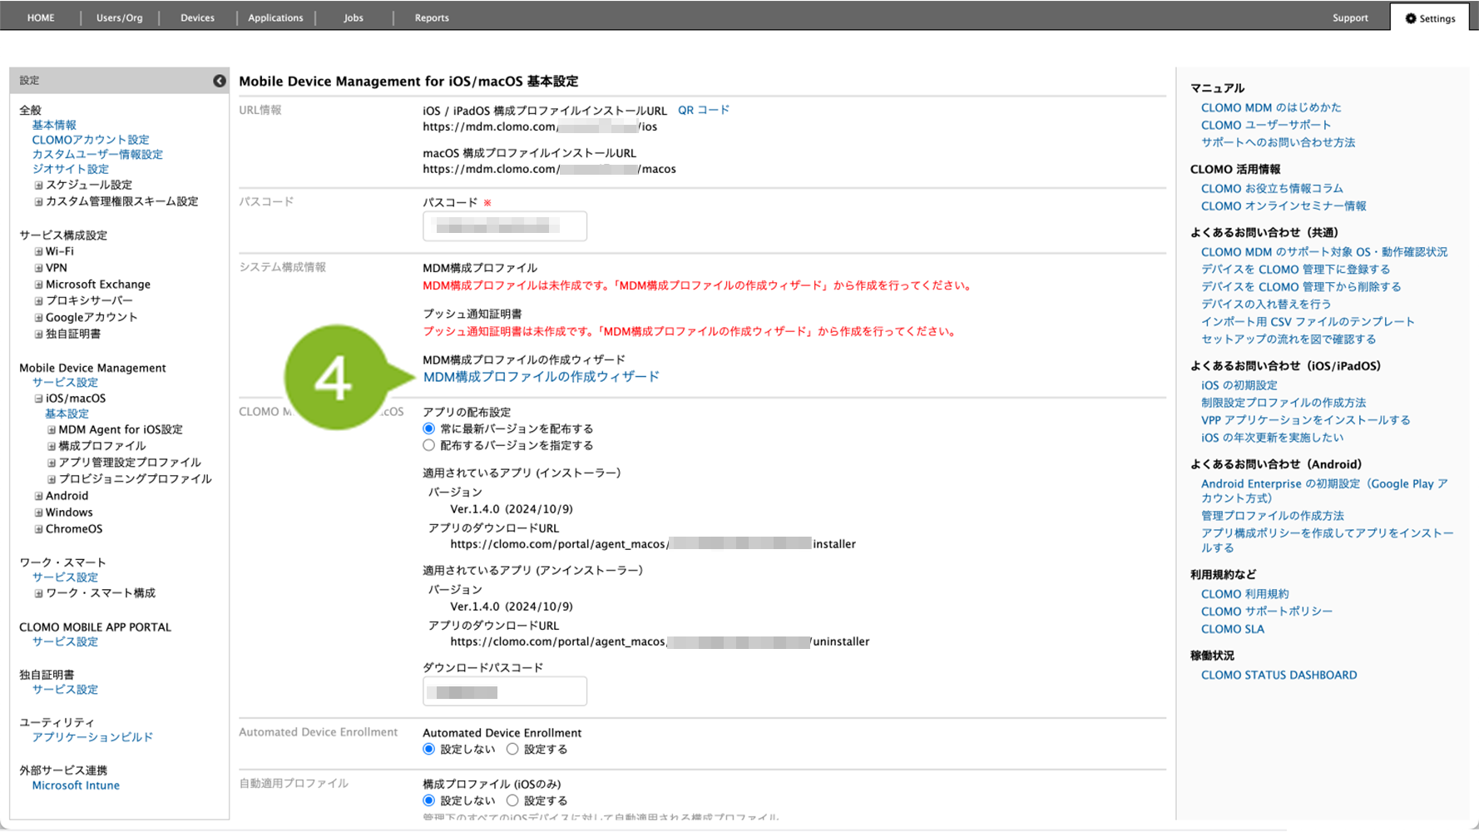Expand ChromeOS tree node
This screenshot has height=832, width=1479.
click(38, 529)
